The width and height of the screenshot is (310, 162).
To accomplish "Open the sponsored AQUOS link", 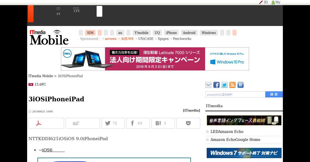I will pos(127,39).
